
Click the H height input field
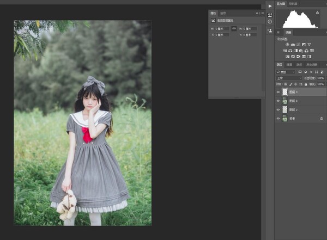[x=250, y=28]
